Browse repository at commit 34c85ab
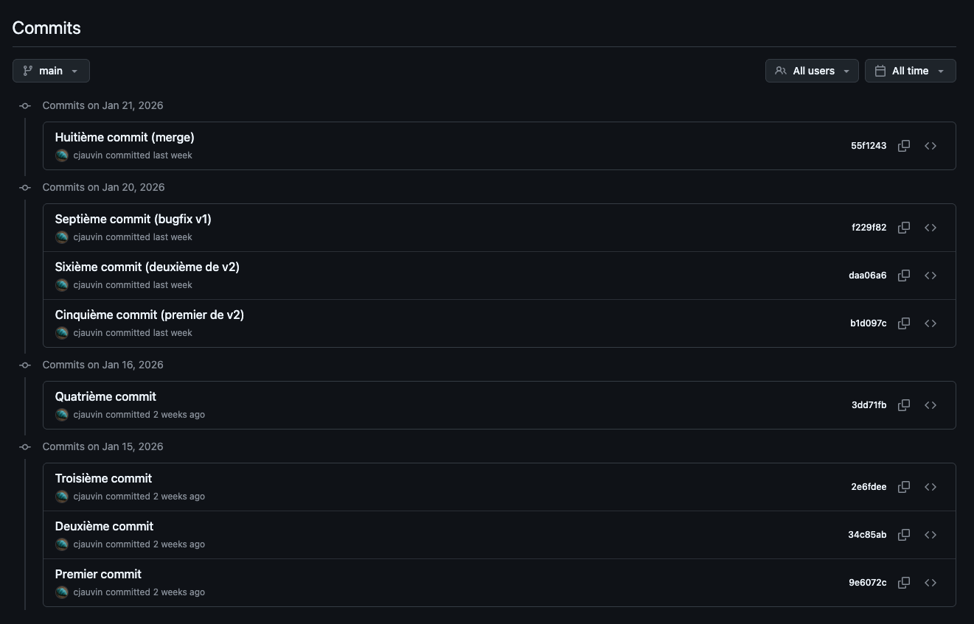 click(x=930, y=535)
